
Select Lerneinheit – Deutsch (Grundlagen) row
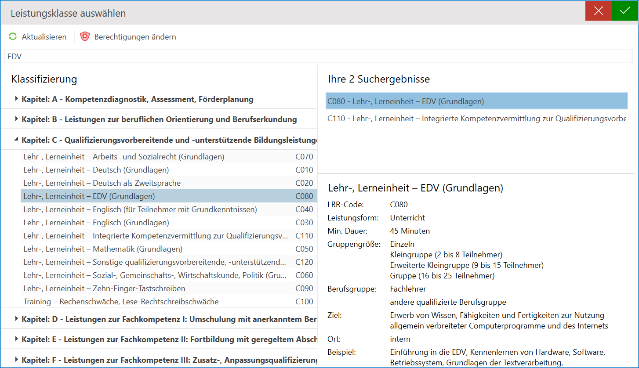[169, 170]
